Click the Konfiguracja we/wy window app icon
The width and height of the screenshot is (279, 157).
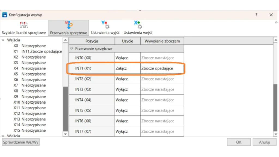5,15
